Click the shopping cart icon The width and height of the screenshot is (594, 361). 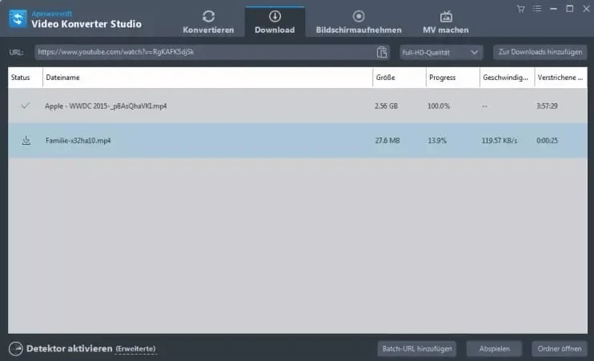click(521, 9)
